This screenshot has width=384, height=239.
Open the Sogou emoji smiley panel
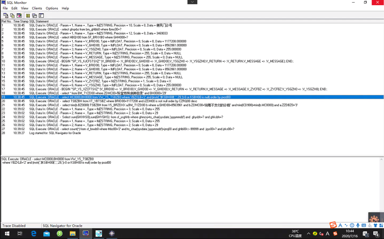[x=352, y=225]
